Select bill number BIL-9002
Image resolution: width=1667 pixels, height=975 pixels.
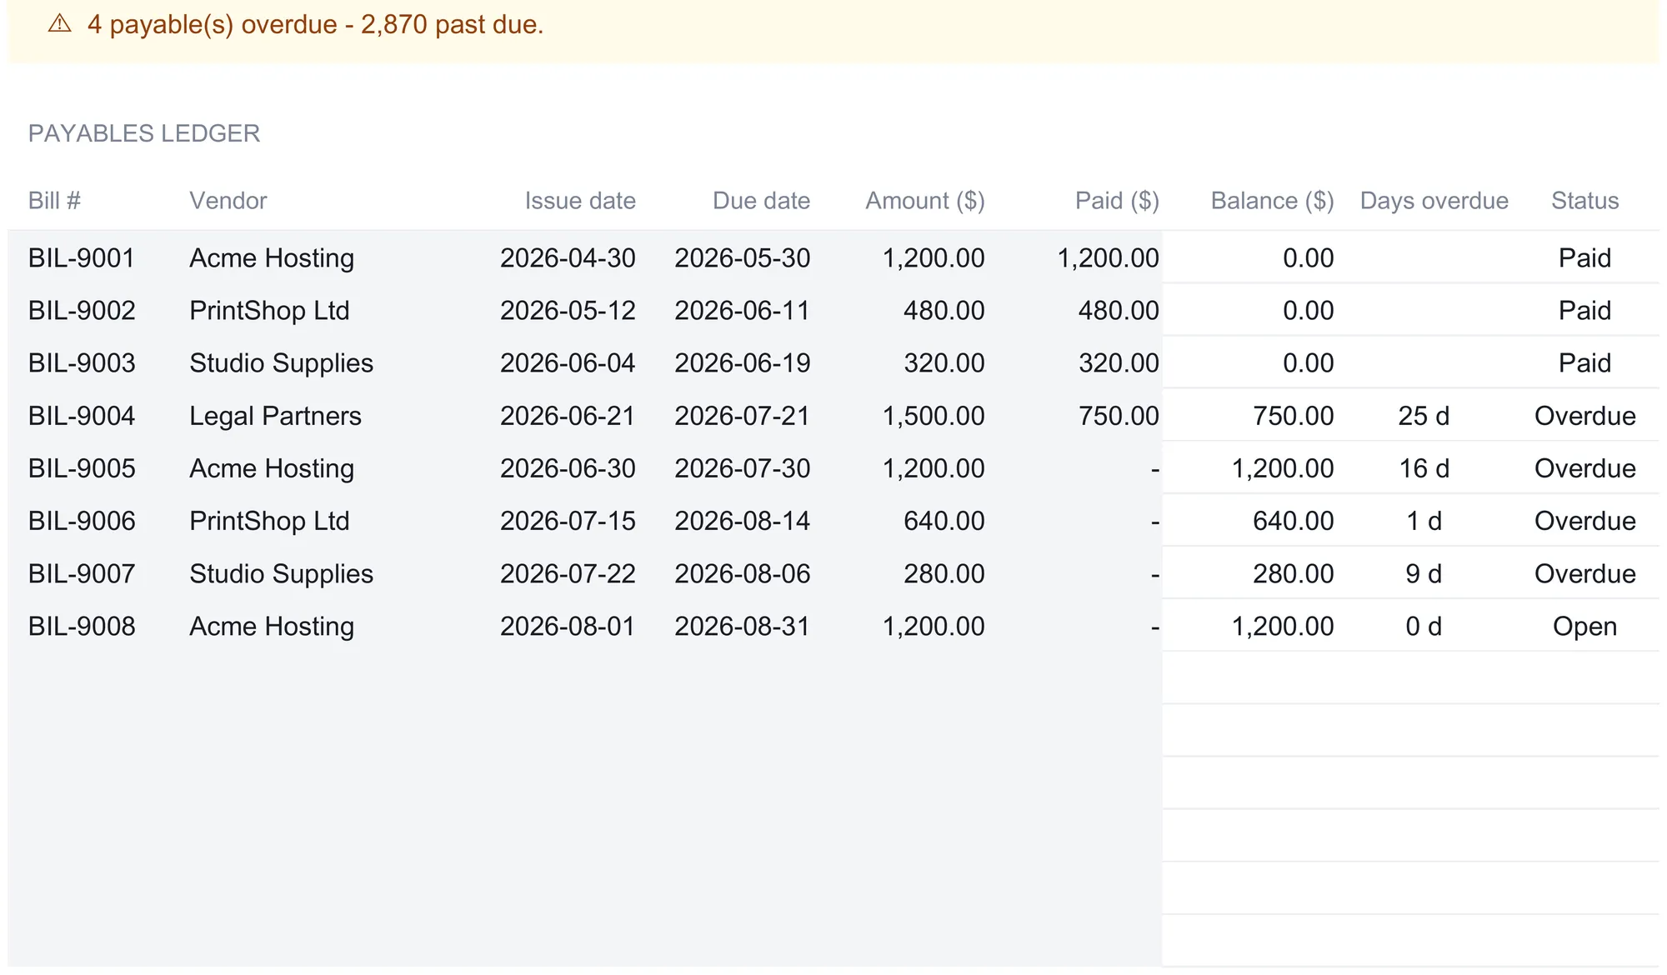pyautogui.click(x=82, y=311)
